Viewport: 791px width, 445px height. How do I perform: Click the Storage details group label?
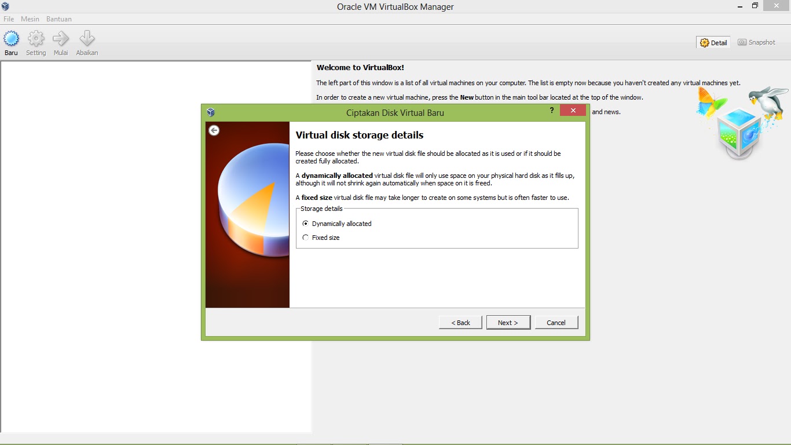pyautogui.click(x=321, y=209)
